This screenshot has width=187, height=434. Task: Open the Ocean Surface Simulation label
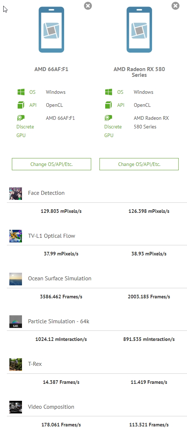tap(60, 279)
